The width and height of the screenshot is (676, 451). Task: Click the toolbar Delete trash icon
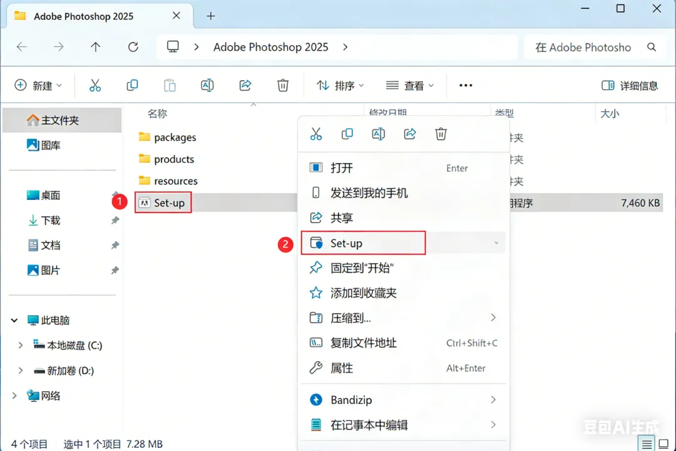pos(283,85)
